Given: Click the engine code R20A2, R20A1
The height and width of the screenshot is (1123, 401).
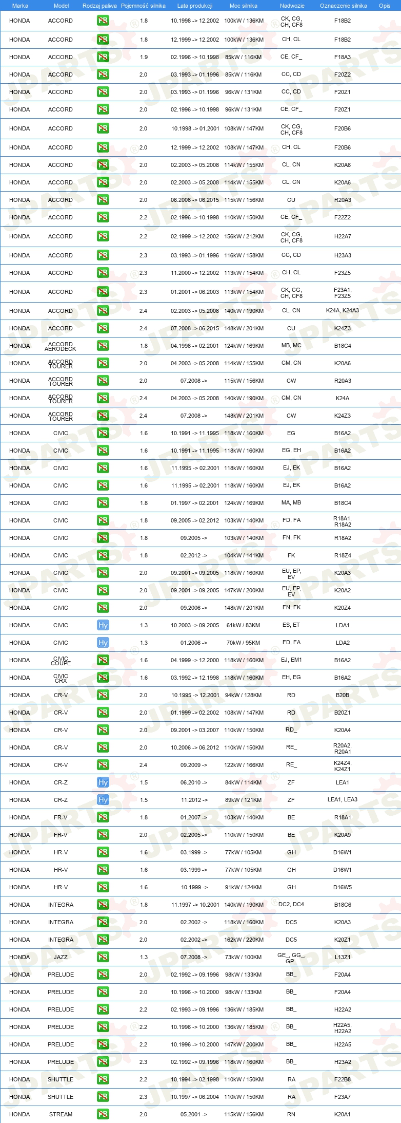Looking at the screenshot, I should coord(343,748).
